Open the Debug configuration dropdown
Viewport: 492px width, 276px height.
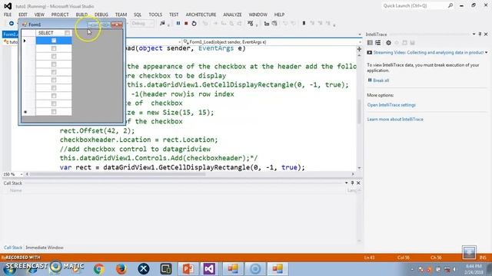(142, 24)
